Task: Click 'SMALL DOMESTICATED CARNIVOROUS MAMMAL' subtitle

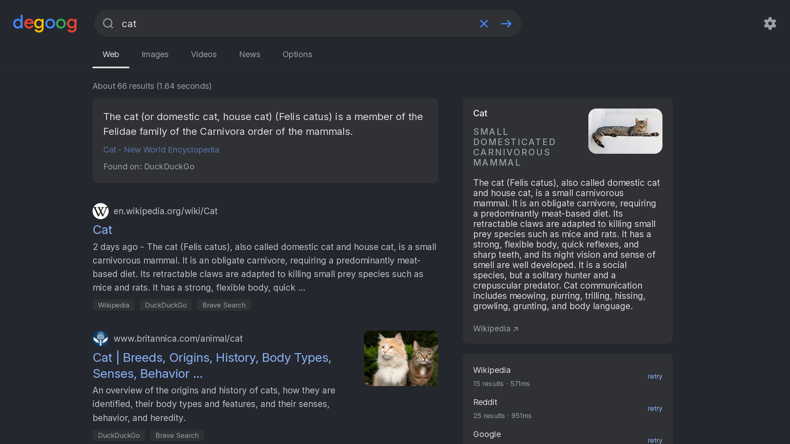Action: coord(514,147)
